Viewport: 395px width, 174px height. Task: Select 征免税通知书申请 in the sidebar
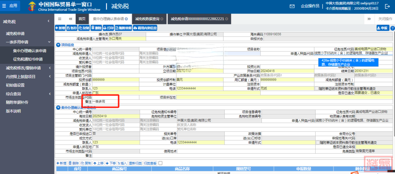pyautogui.click(x=28, y=59)
